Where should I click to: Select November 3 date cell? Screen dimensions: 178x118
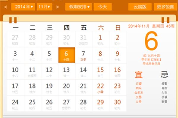(15, 55)
